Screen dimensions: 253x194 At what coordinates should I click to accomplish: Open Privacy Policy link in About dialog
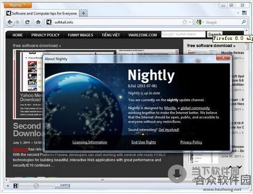point(191,142)
